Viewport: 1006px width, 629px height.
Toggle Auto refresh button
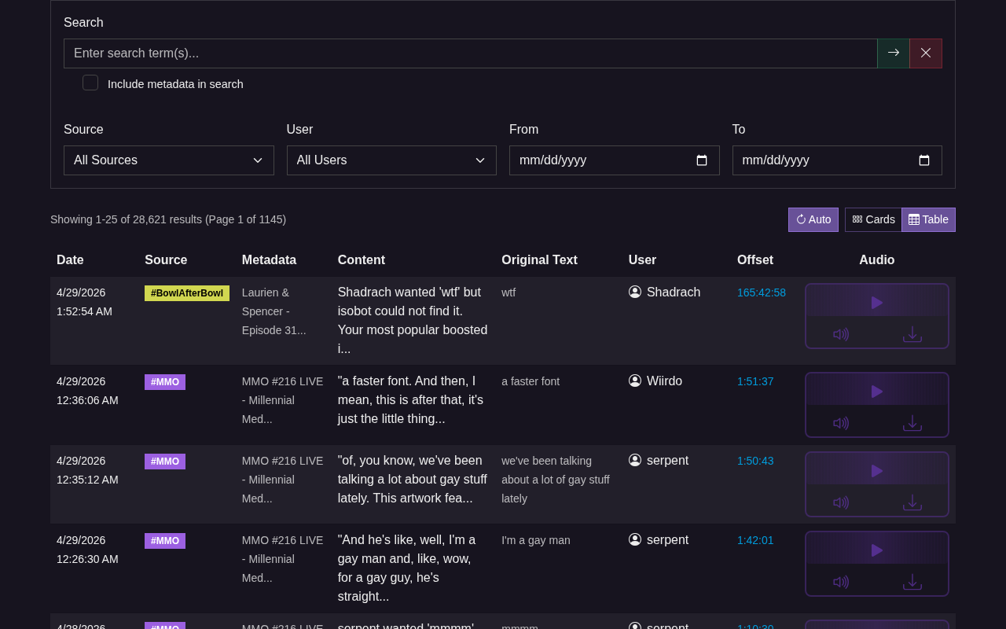[813, 219]
